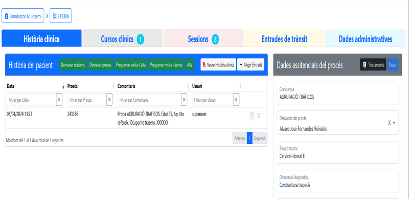The image size is (409, 199).
Task: Switch to the Cursos clínics tab
Action: tap(122, 38)
